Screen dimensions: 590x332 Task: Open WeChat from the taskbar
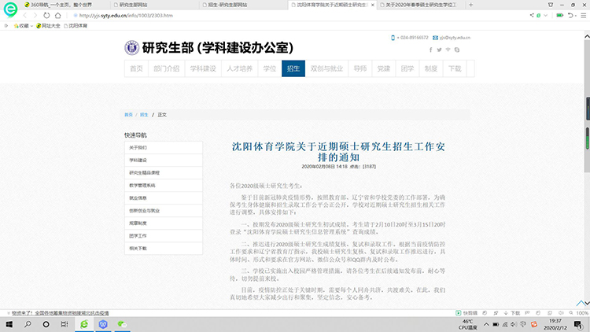click(123, 324)
